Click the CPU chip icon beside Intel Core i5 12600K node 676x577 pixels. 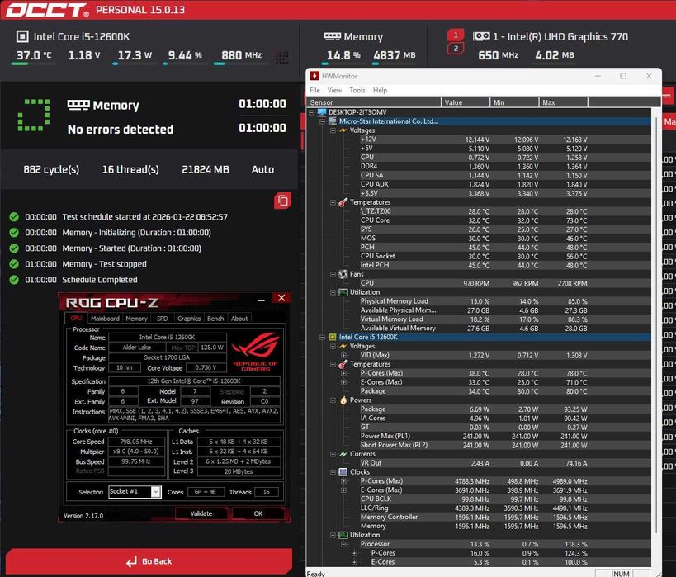point(333,337)
